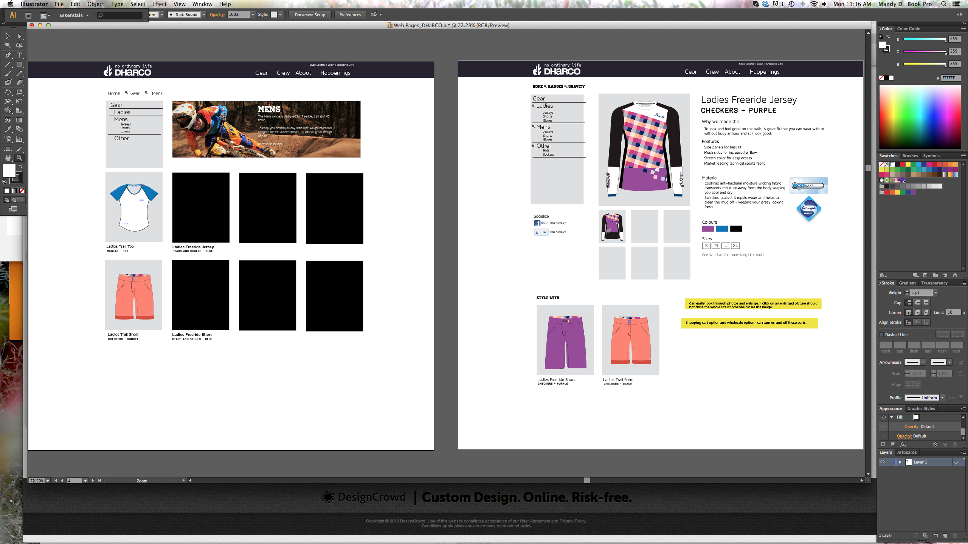The height and width of the screenshot is (544, 968).
Task: Select the Eyedropper tool
Action: [8, 129]
